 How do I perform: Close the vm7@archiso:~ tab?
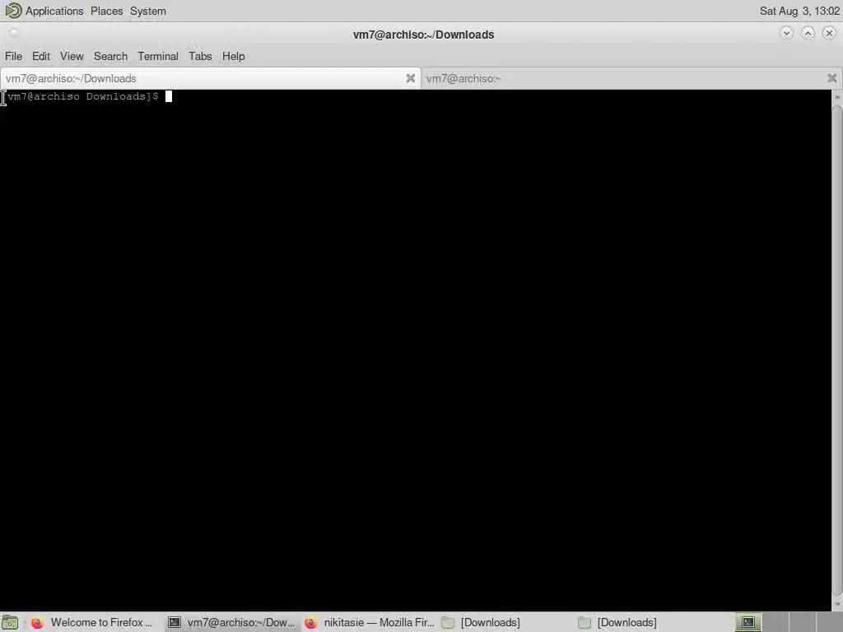coord(831,78)
